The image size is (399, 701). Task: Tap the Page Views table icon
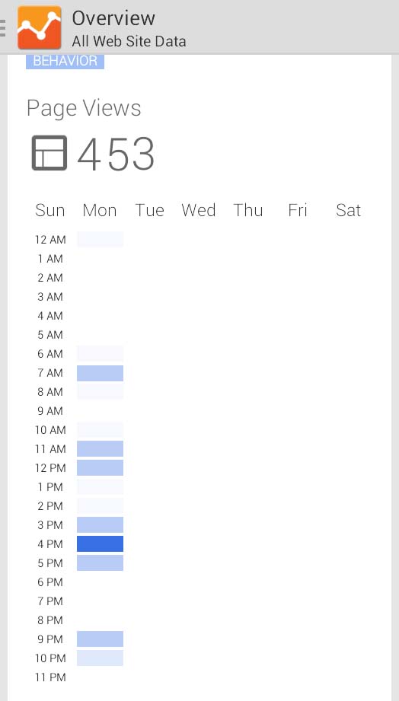(x=49, y=153)
